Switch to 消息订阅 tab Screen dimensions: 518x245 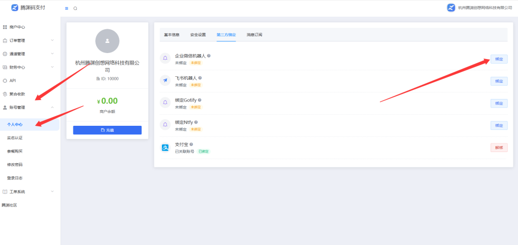254,35
